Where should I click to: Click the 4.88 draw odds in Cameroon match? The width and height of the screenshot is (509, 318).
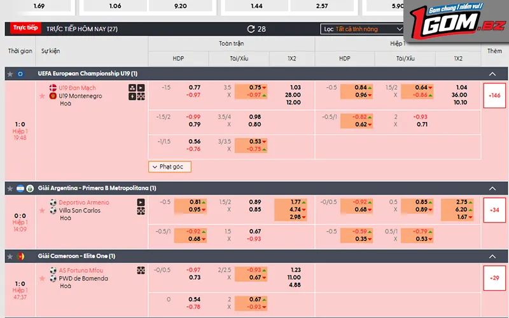[295, 285]
